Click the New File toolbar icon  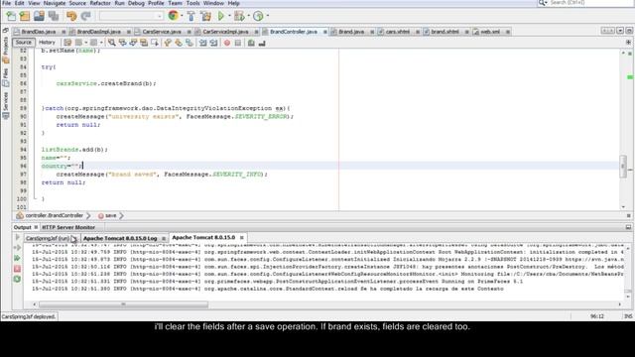[x=11, y=16]
